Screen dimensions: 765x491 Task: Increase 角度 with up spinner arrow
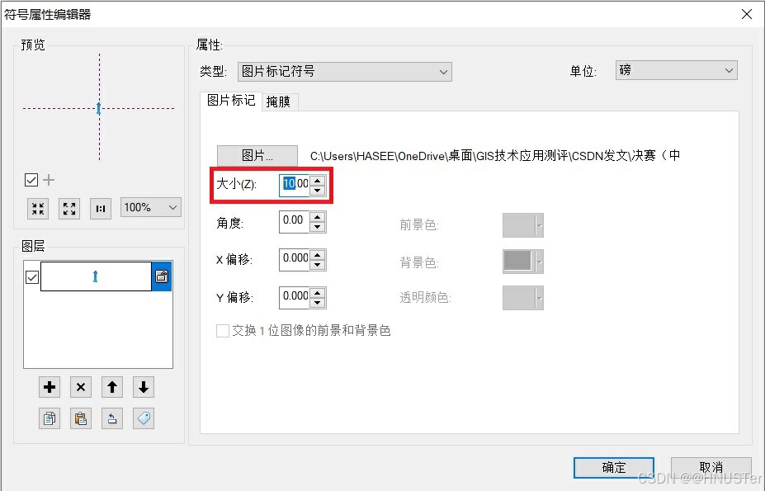point(317,217)
